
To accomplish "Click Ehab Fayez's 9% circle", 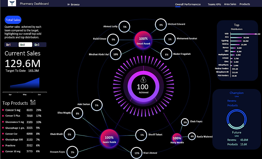I will click(x=185, y=122).
